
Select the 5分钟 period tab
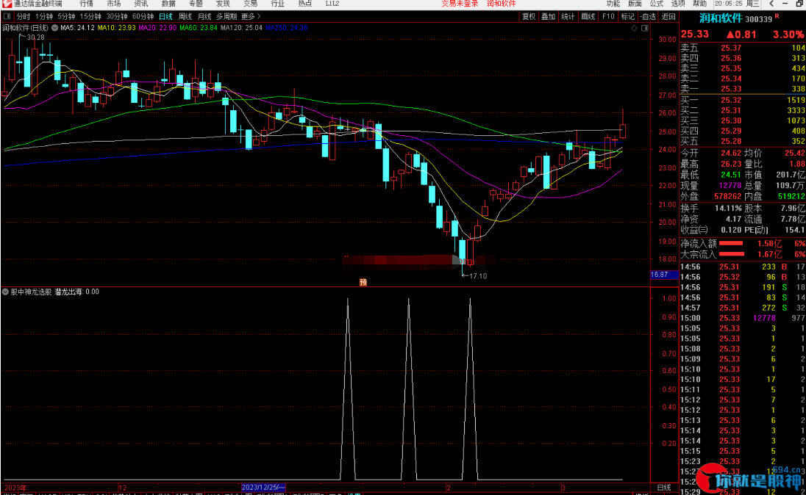click(66, 16)
